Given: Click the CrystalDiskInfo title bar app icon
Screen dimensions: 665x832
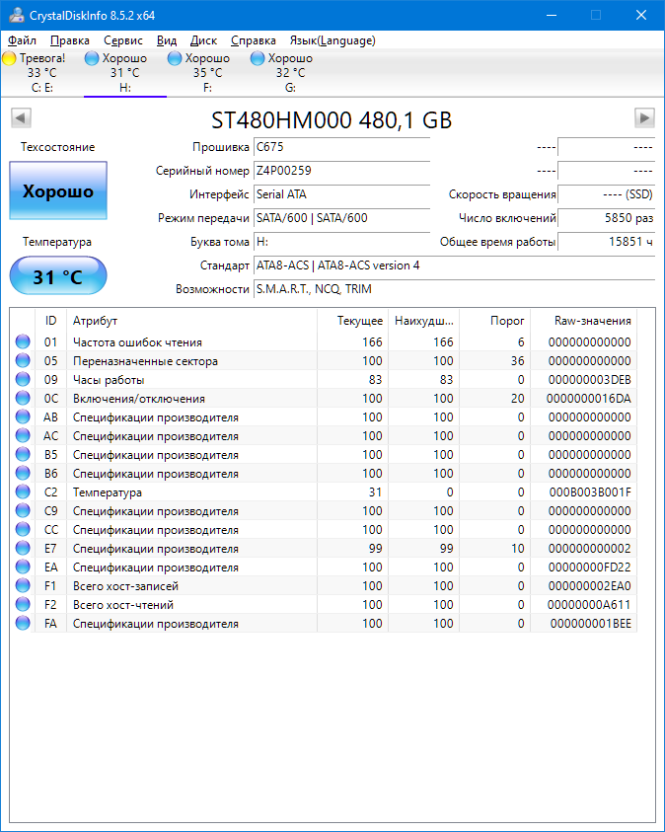Looking at the screenshot, I should point(17,15).
